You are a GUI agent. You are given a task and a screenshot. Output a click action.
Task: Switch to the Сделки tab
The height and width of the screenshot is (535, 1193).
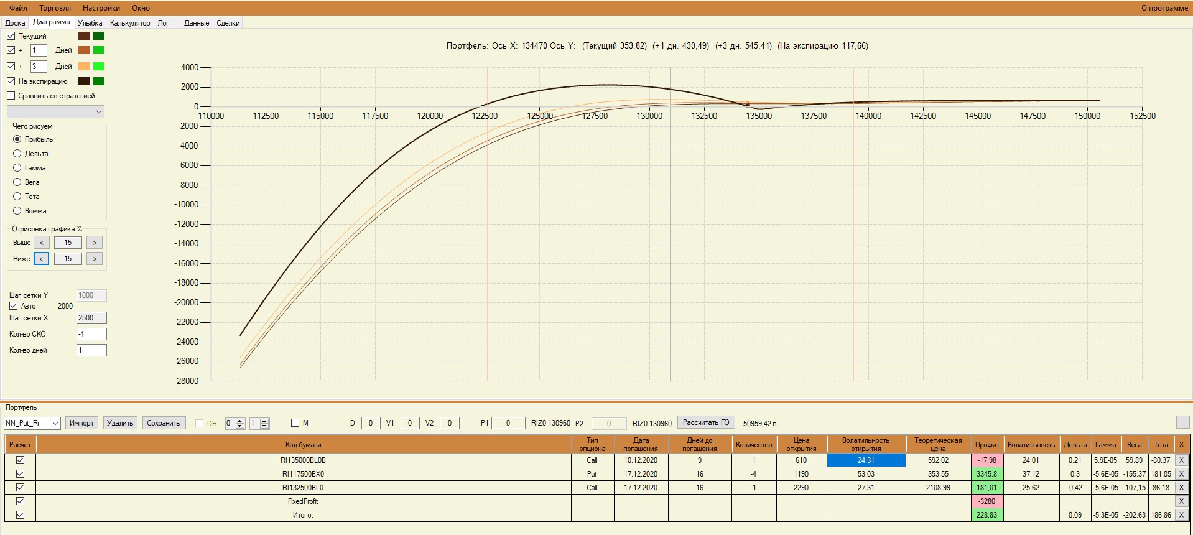228,23
